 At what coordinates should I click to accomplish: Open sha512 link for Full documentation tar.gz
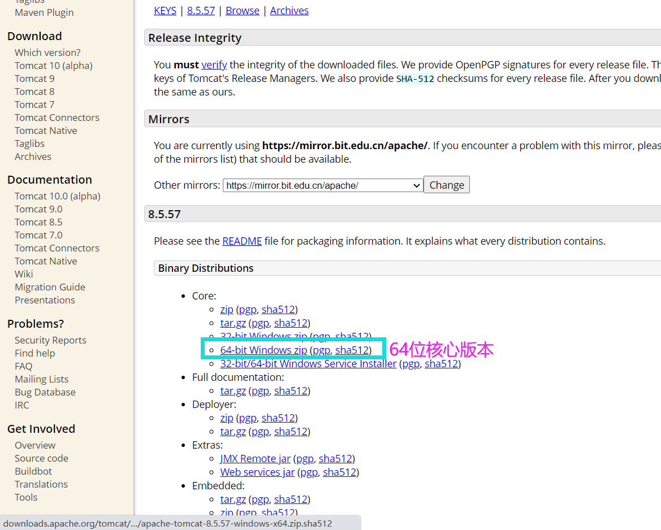click(291, 390)
